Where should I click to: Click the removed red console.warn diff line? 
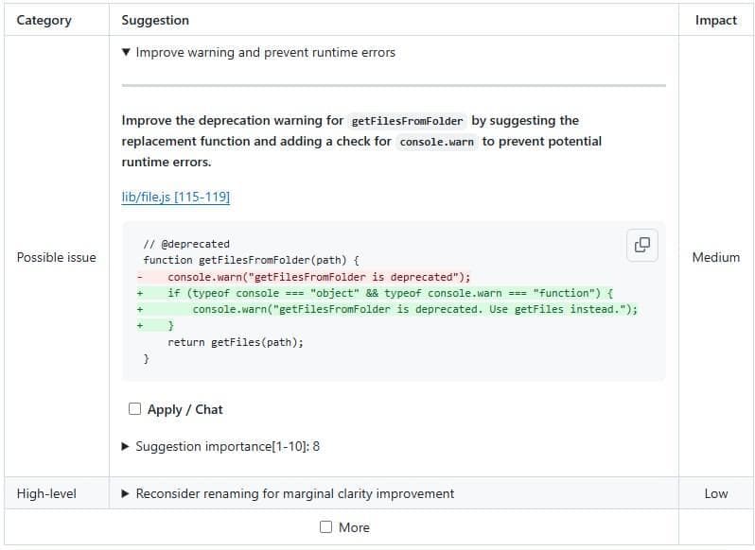pos(318,277)
